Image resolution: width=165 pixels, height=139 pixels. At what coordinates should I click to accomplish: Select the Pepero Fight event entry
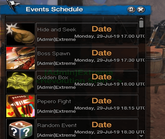pyautogui.click(x=87, y=106)
